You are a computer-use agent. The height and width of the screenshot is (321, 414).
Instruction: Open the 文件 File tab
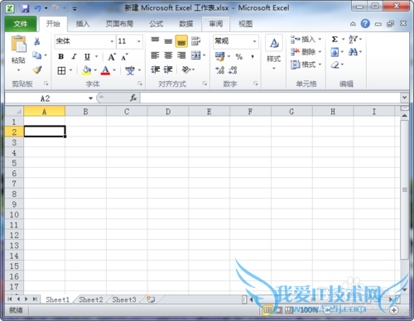pos(21,24)
